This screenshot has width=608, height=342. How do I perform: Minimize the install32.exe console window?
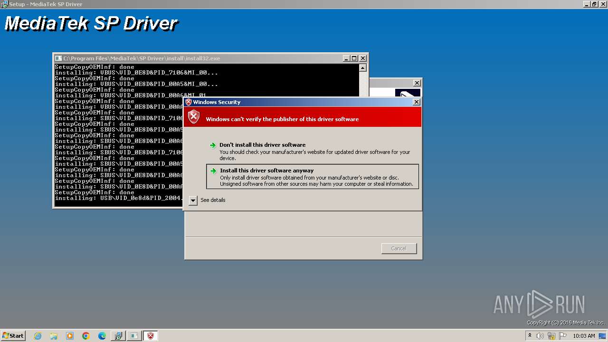(346, 58)
